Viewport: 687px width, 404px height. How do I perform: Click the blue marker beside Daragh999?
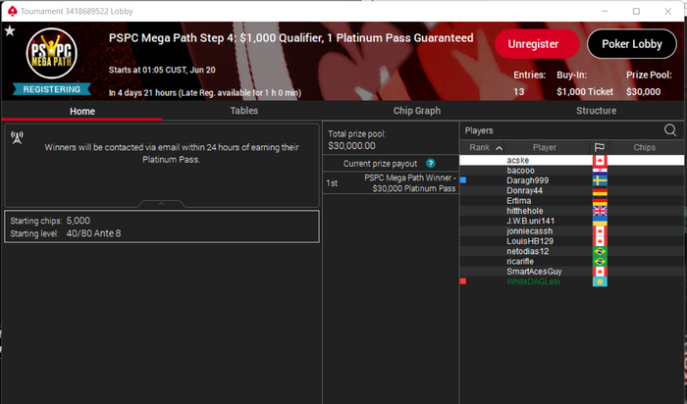(x=463, y=179)
